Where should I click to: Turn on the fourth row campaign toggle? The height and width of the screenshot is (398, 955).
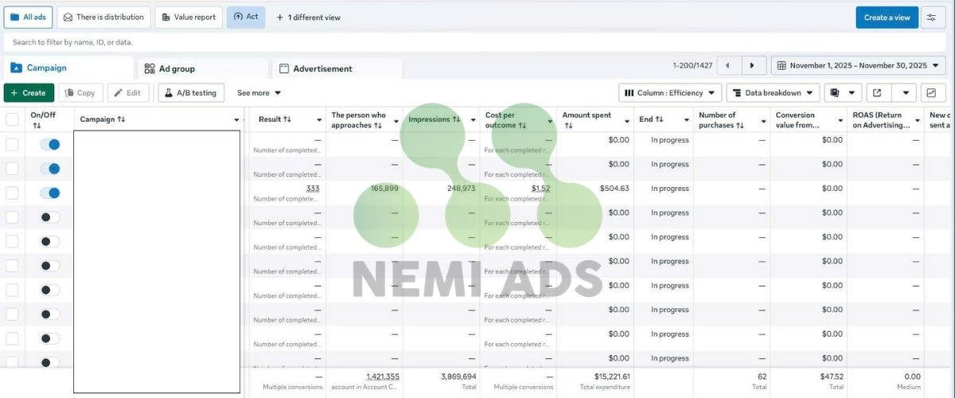(49, 217)
